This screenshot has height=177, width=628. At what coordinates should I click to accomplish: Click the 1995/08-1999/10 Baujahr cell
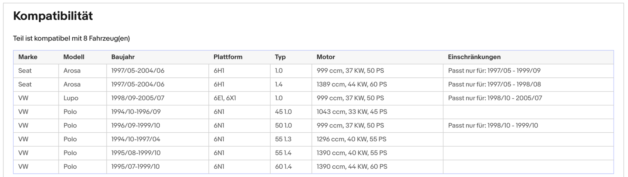click(136, 153)
